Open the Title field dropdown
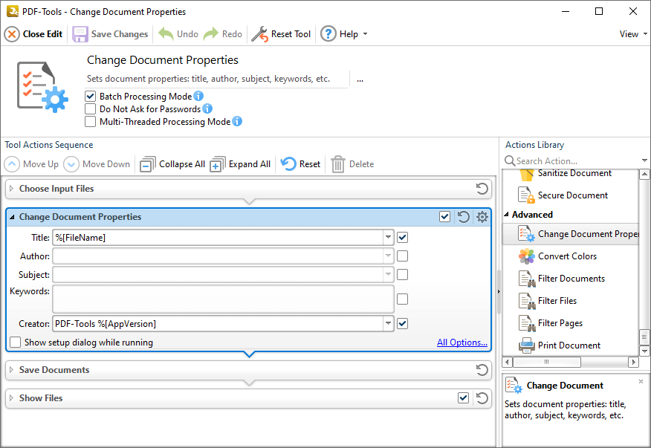The height and width of the screenshot is (448, 651). pos(388,237)
